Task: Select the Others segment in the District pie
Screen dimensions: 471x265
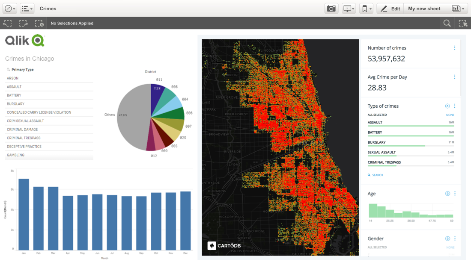Action: pyautogui.click(x=123, y=115)
